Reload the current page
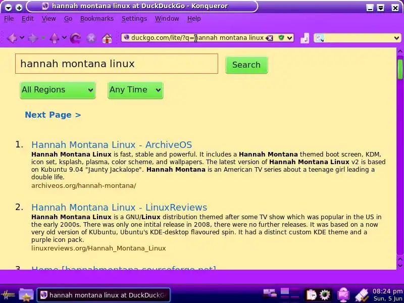The width and height of the screenshot is (404, 303). pyautogui.click(x=75, y=38)
